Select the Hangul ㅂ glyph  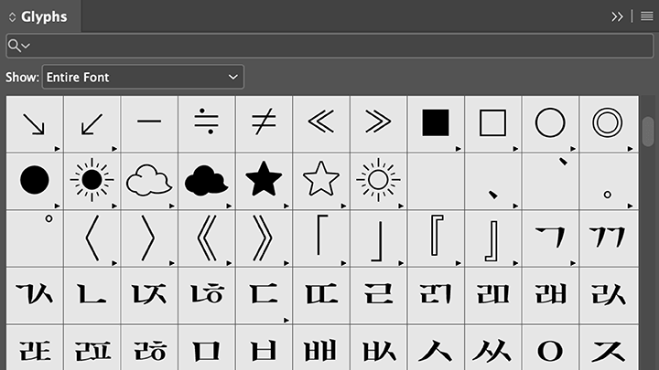coord(264,348)
